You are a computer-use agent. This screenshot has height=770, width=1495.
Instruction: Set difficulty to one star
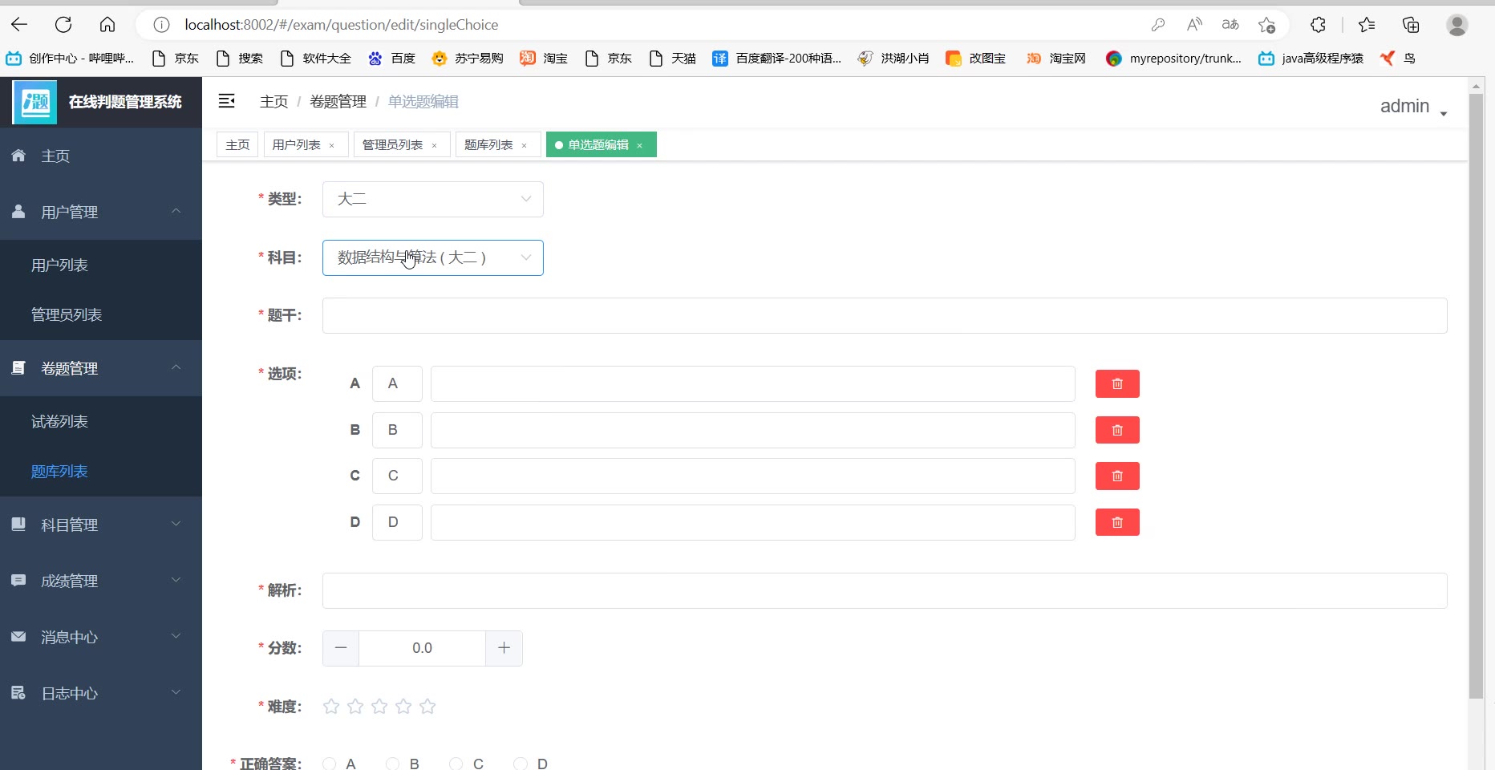[331, 707]
